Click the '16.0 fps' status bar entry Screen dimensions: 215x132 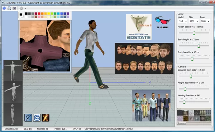click(x=28, y=129)
